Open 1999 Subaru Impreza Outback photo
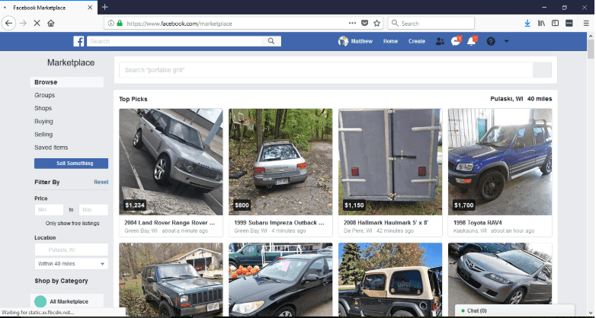The width and height of the screenshot is (596, 318). (280, 162)
